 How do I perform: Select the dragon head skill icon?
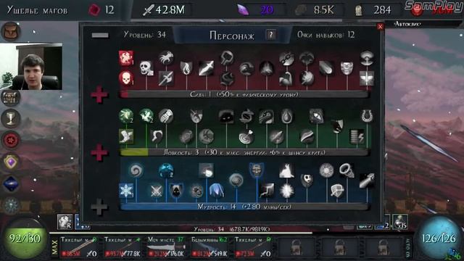266,116
